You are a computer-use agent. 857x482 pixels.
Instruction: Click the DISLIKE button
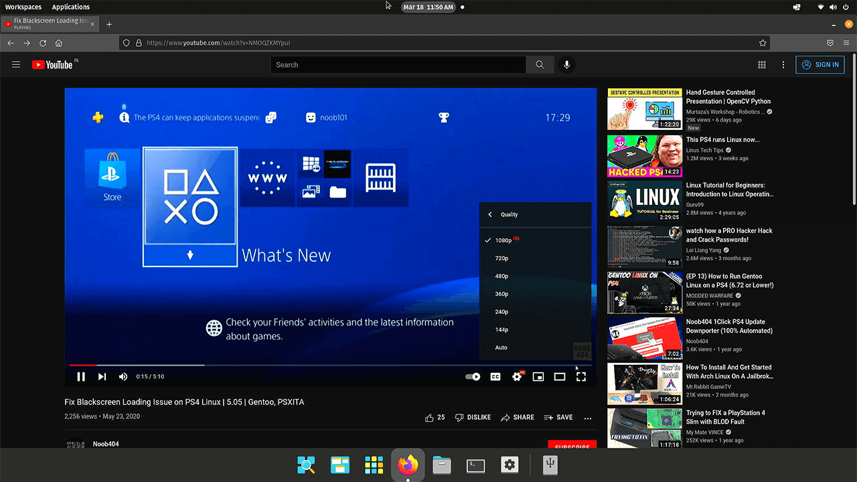point(473,417)
